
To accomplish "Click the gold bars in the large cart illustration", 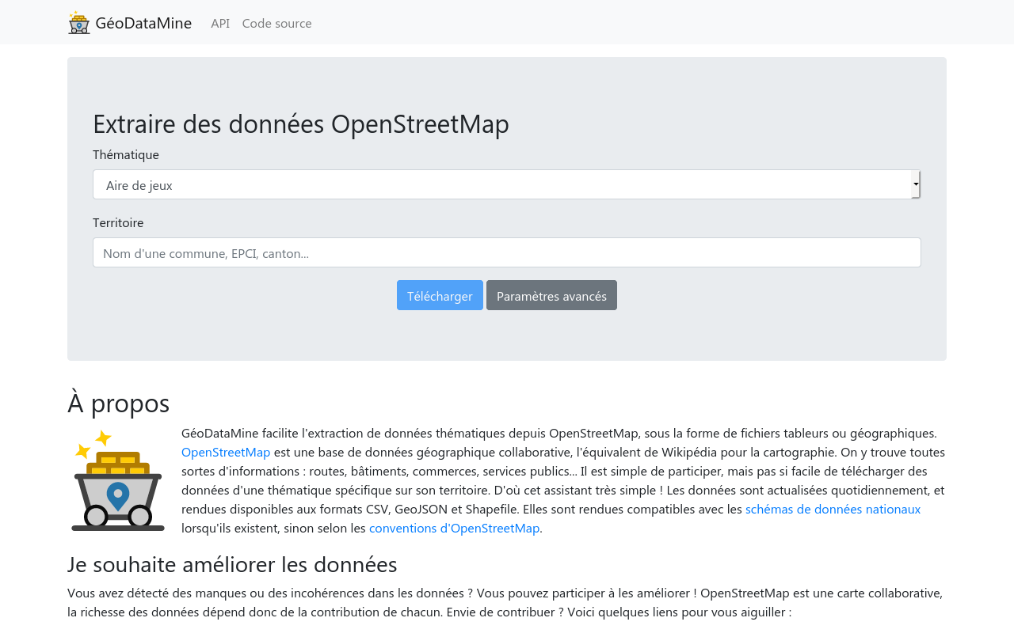I will point(117,464).
